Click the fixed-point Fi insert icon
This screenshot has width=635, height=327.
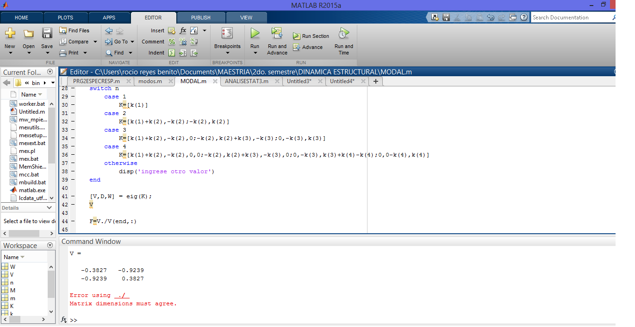194,30
